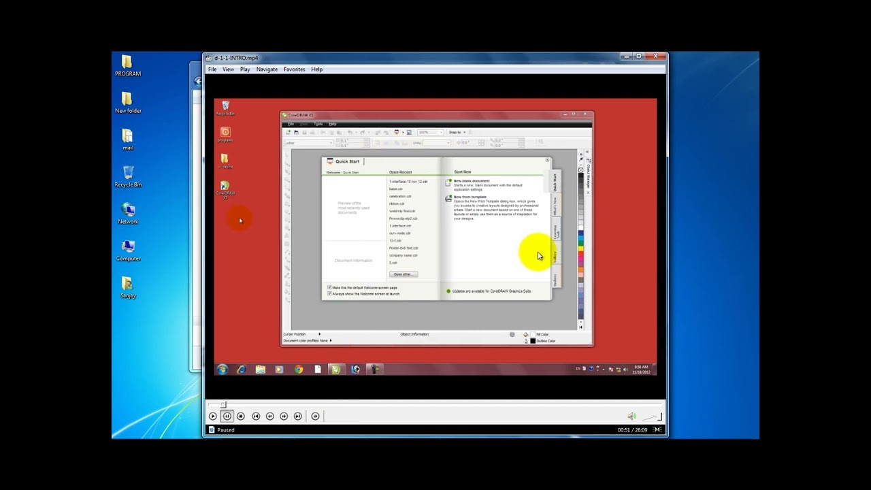Select the Network desktop icon
Screen dimensions: 871x490
(x=128, y=214)
